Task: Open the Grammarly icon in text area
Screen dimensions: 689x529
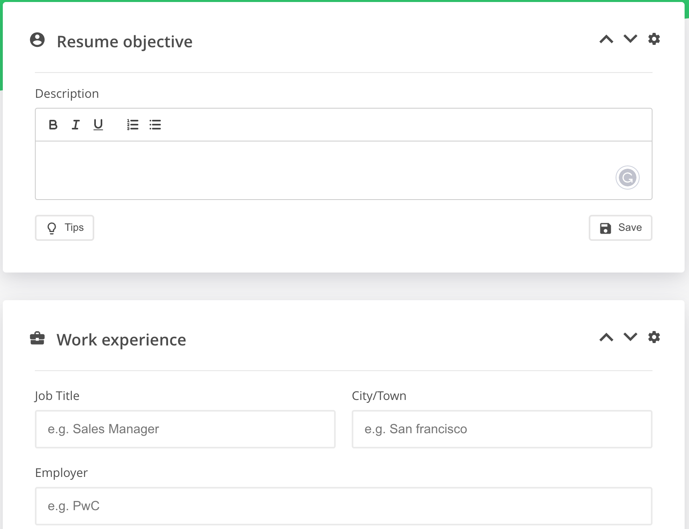Action: [627, 178]
